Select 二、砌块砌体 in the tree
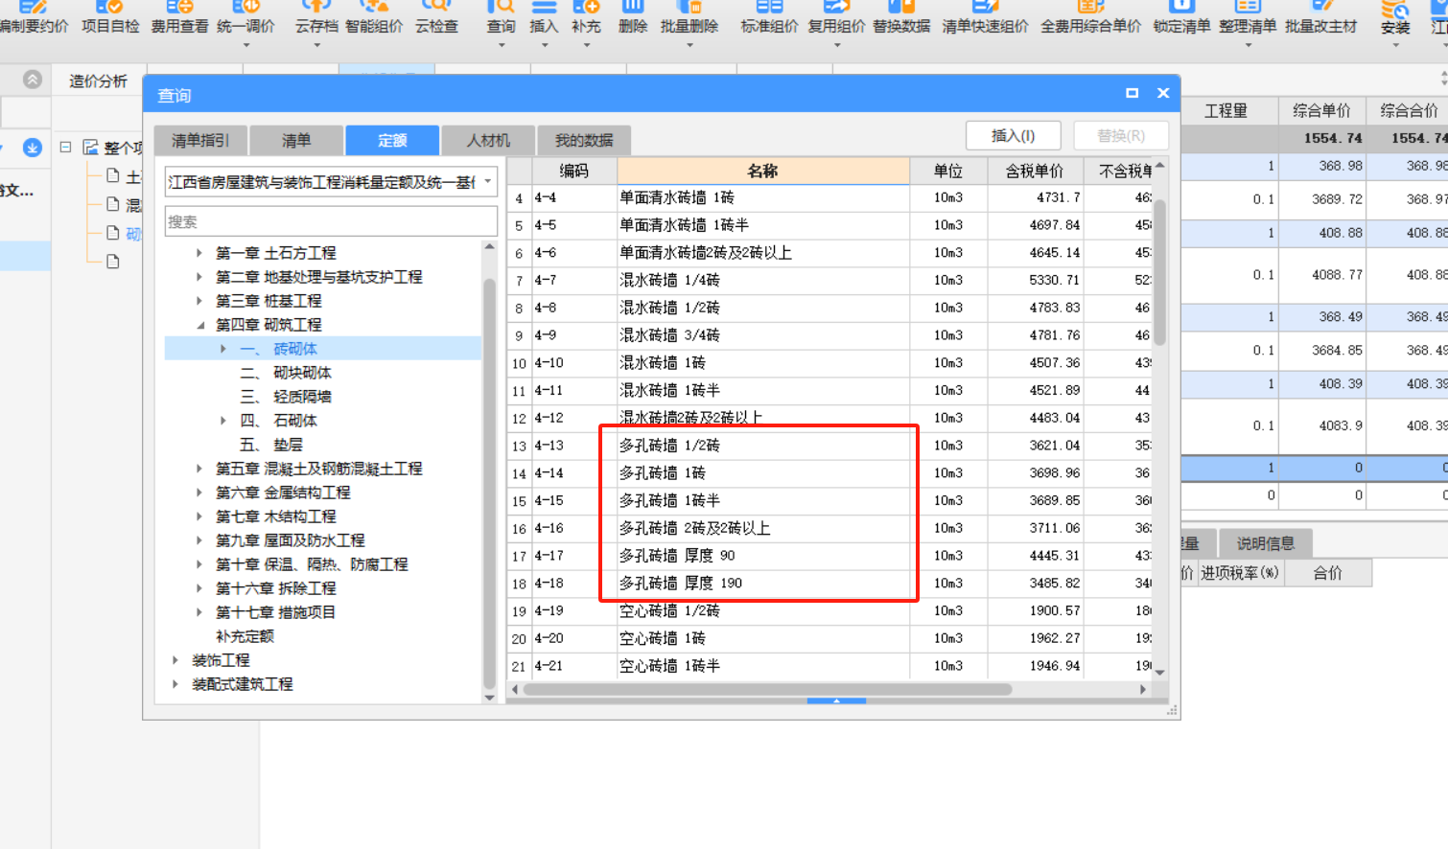This screenshot has width=1448, height=849. point(286,373)
